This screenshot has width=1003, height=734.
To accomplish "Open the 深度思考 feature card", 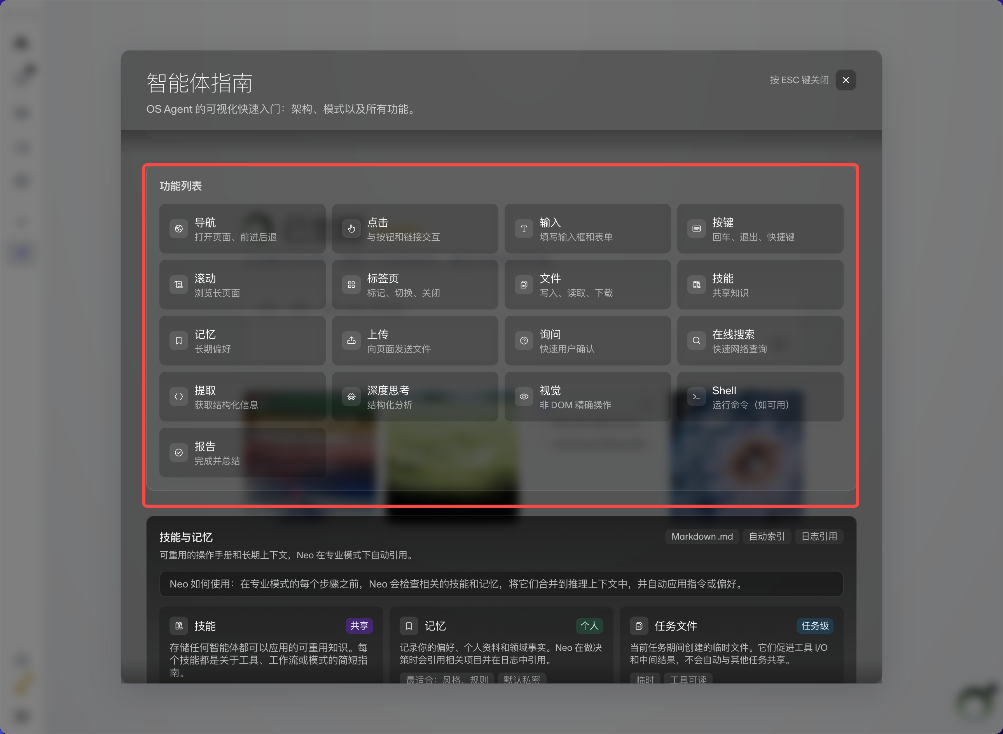I will [415, 396].
